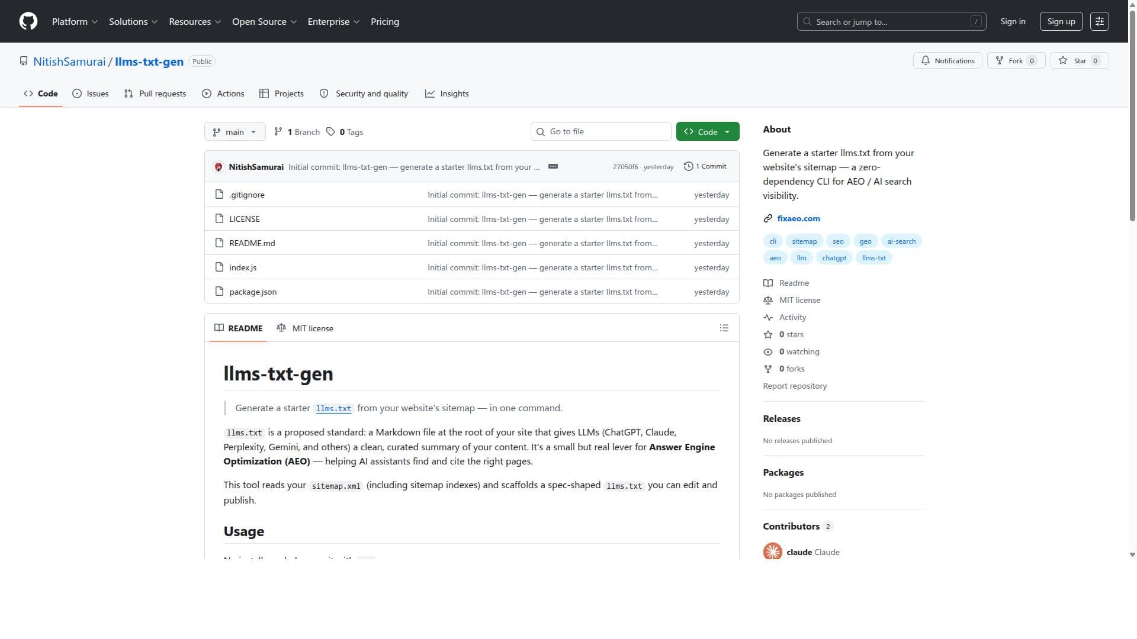Image resolution: width=1137 pixels, height=639 pixels.
Task: Open the appearance settings icon in header
Action: coord(1100,21)
